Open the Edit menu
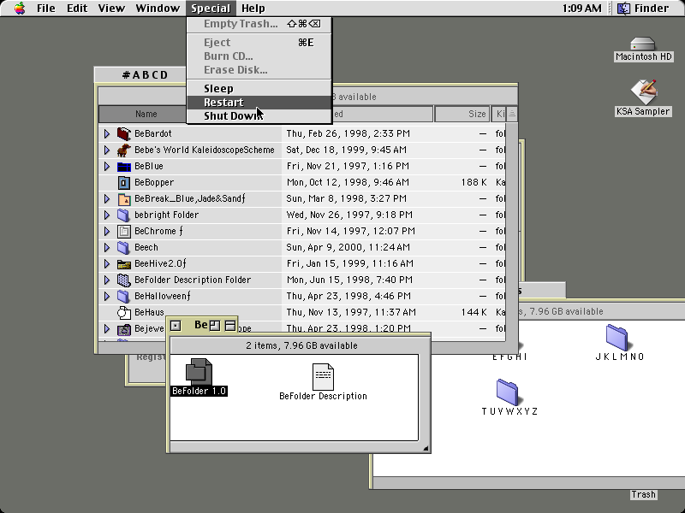The width and height of the screenshot is (685, 513). click(x=77, y=9)
